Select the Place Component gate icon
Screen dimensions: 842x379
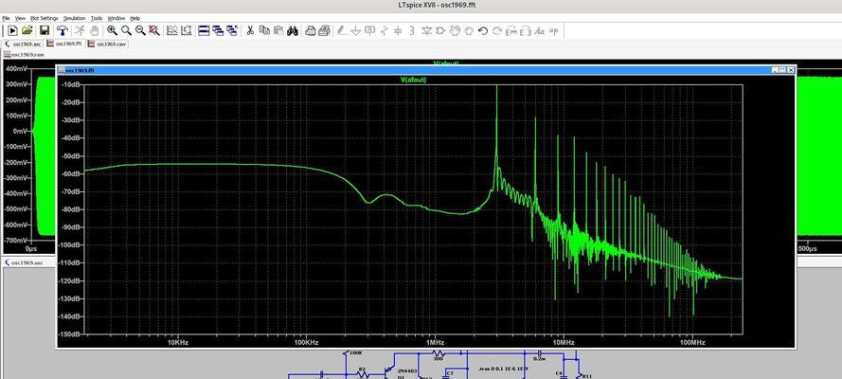point(440,31)
